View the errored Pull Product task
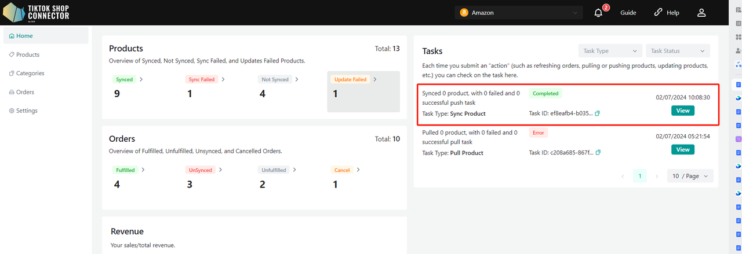Viewport: 742px width, 254px height. (682, 149)
